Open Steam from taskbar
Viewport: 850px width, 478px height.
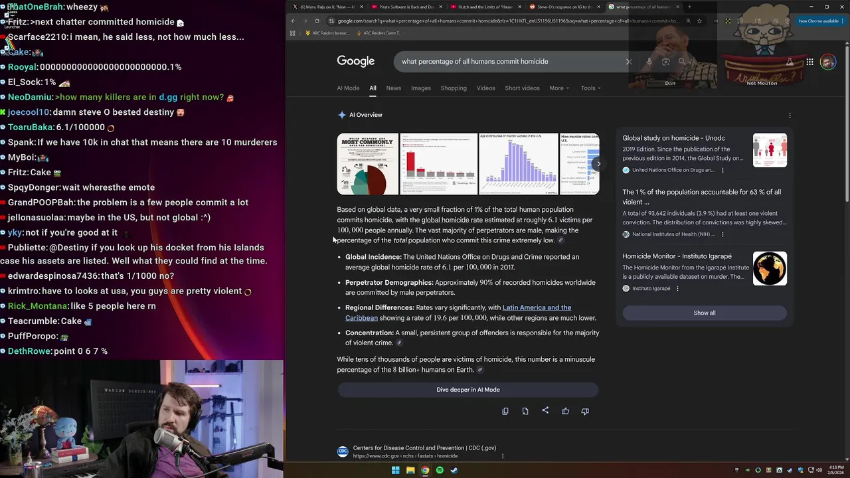[454, 471]
